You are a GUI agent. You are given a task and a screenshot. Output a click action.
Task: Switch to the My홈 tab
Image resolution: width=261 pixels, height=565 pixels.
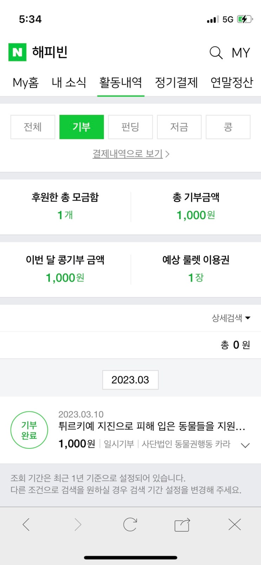26,83
